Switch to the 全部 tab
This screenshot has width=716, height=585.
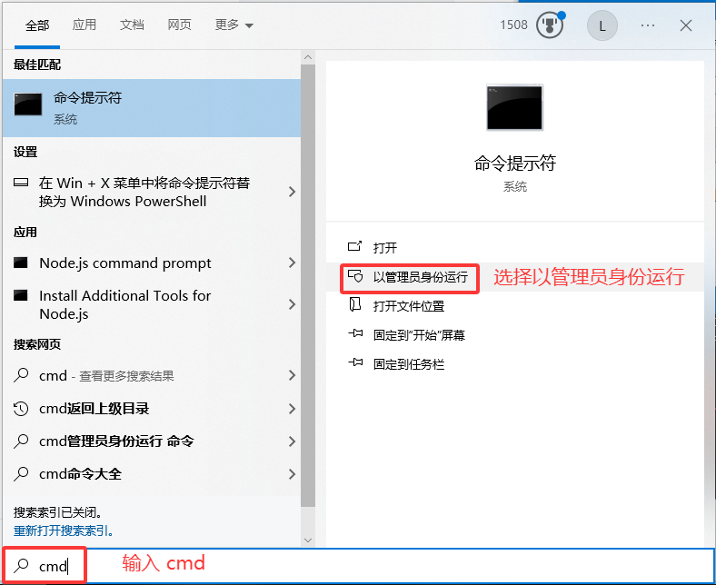click(37, 25)
